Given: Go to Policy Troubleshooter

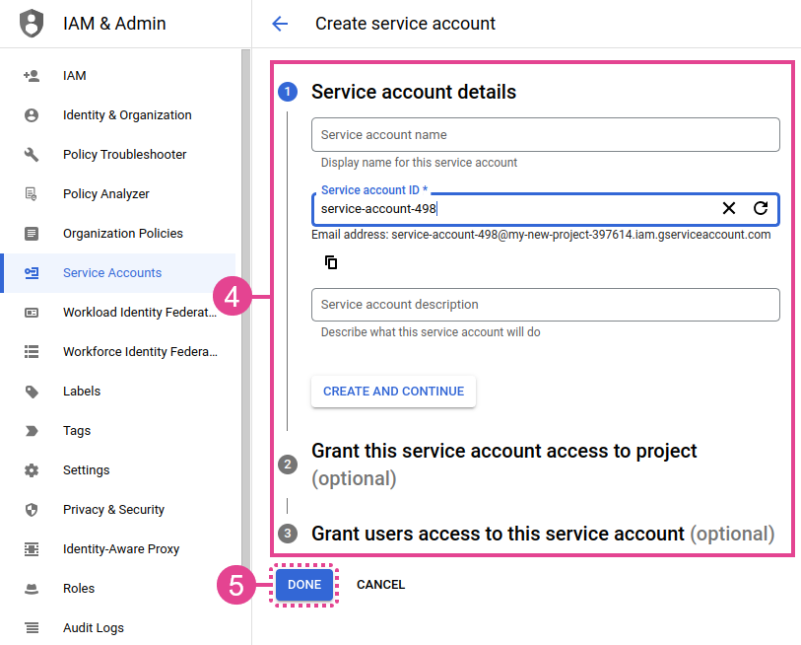Looking at the screenshot, I should click(118, 155).
